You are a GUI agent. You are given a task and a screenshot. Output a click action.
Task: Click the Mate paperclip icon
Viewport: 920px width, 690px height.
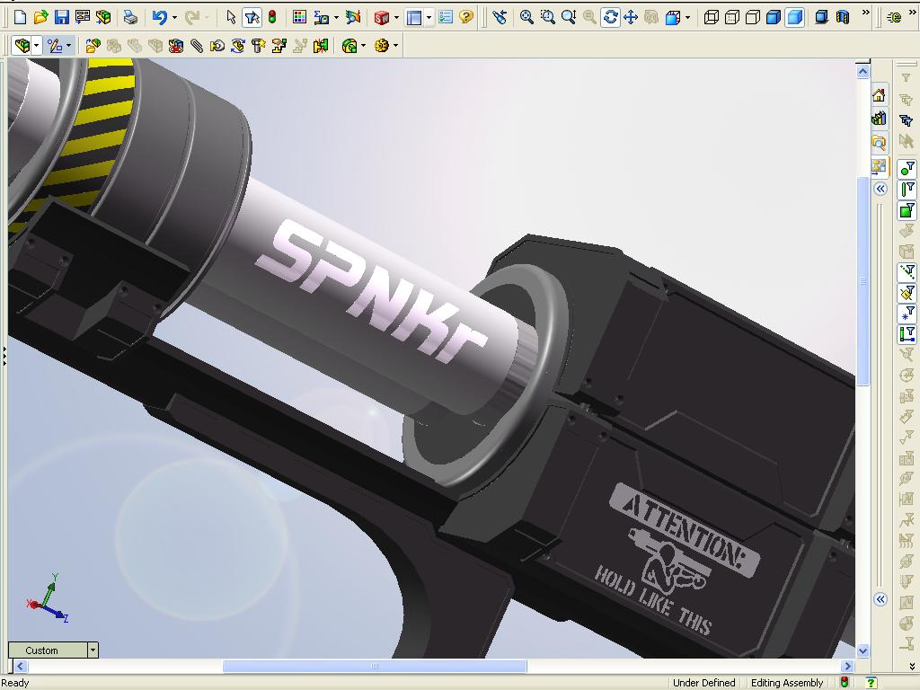(197, 45)
